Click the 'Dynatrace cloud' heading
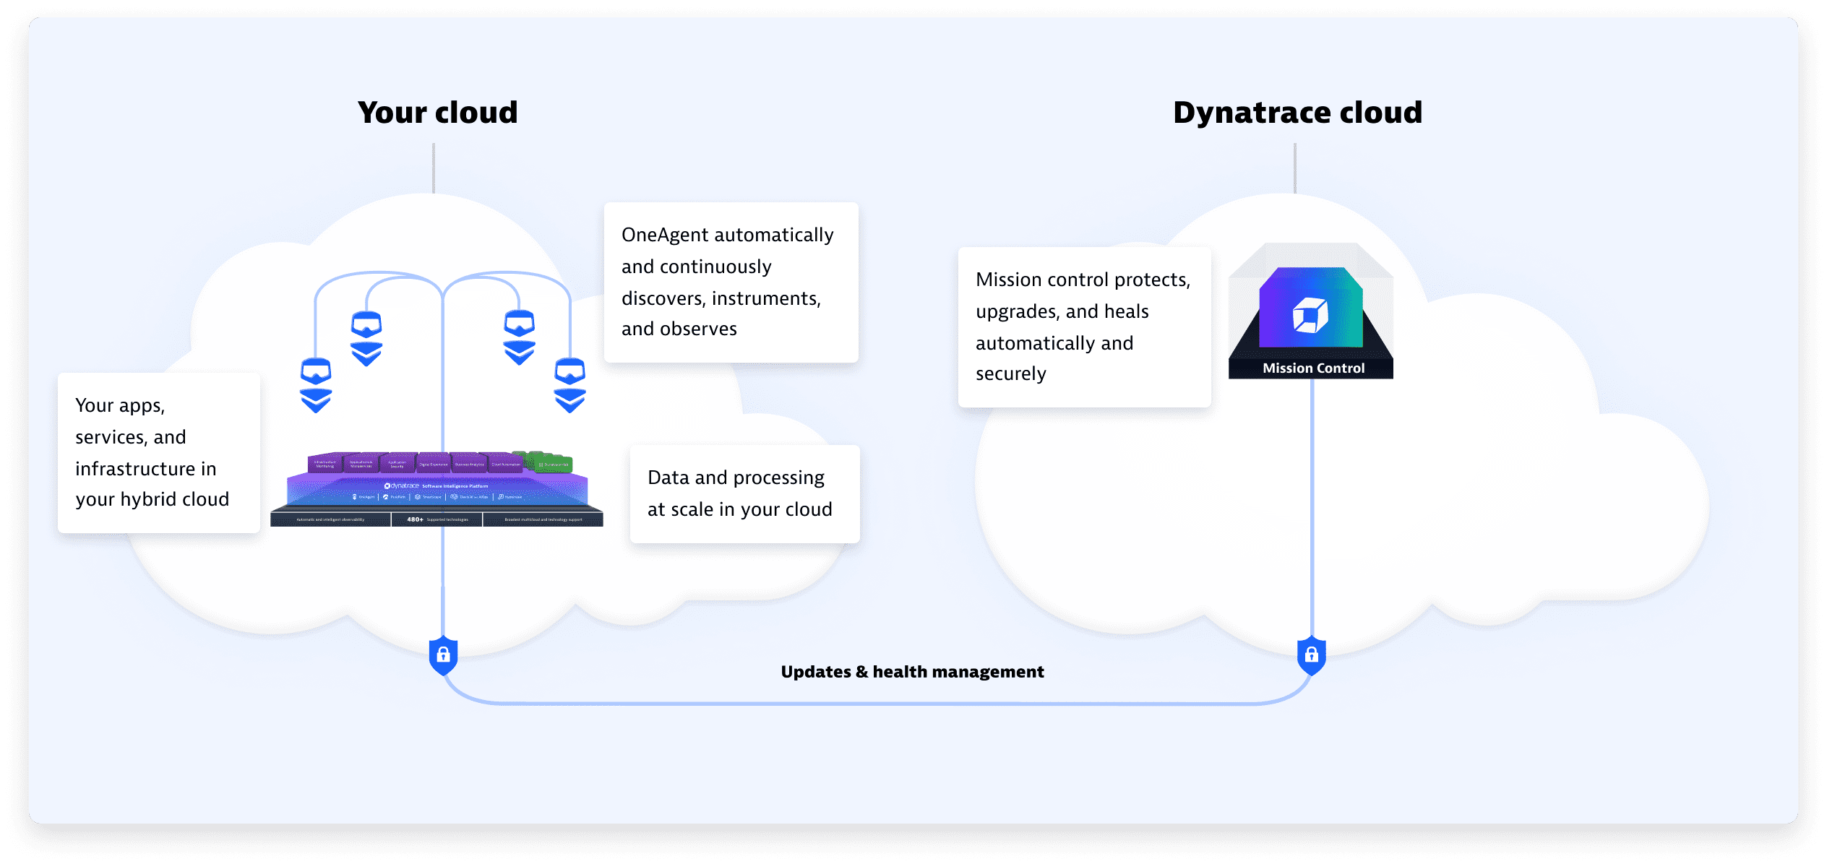The width and height of the screenshot is (1827, 864). [1297, 112]
